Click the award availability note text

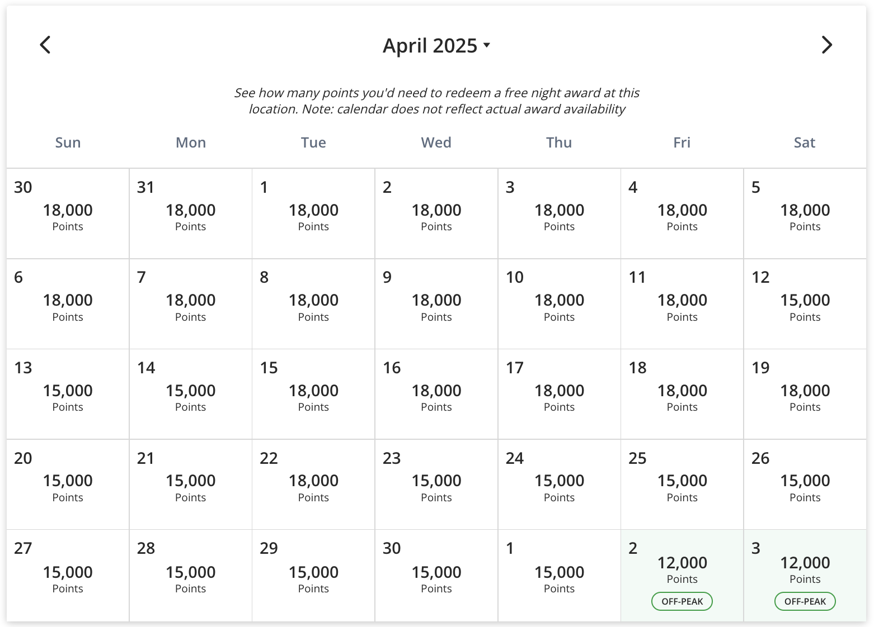click(x=436, y=101)
